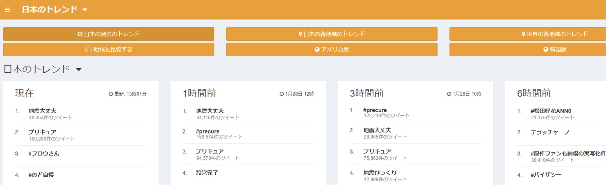Open #原作ファンも納得の実写化作 trend

click(568, 153)
